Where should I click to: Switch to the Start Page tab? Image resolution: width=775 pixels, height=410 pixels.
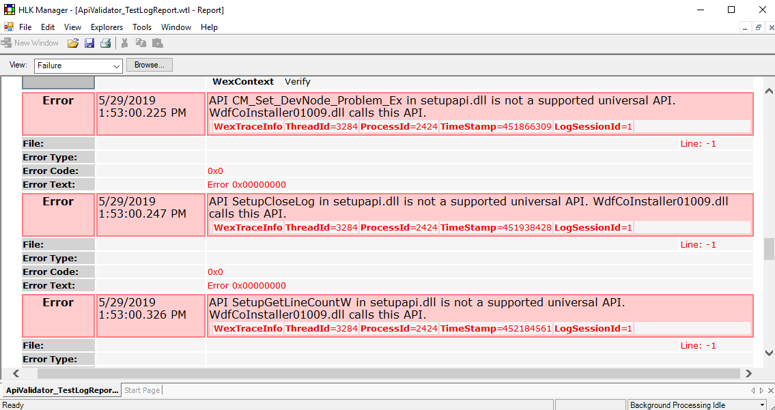(x=142, y=390)
